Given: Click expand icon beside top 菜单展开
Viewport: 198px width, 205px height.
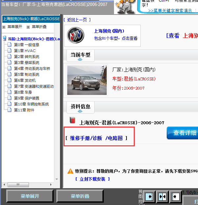Looking at the screenshot, I should pos(4,27).
